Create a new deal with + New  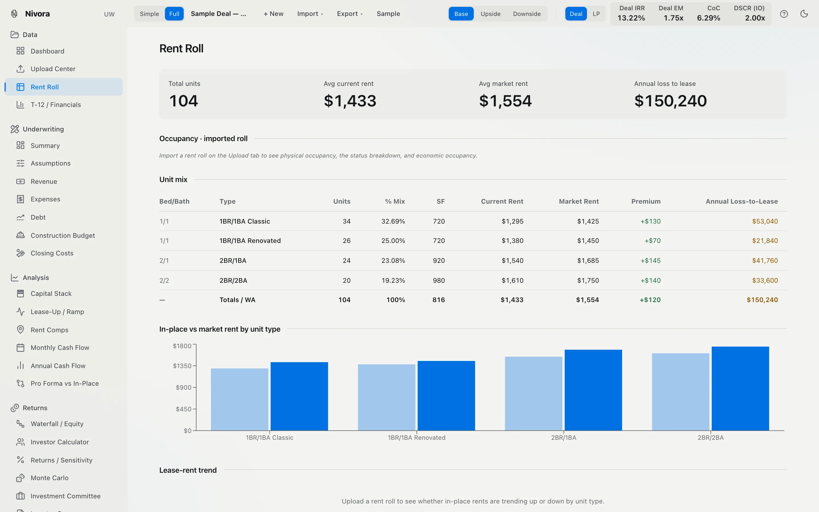click(274, 14)
